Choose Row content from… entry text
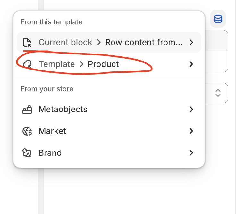The width and height of the screenshot is (236, 214). point(144,42)
